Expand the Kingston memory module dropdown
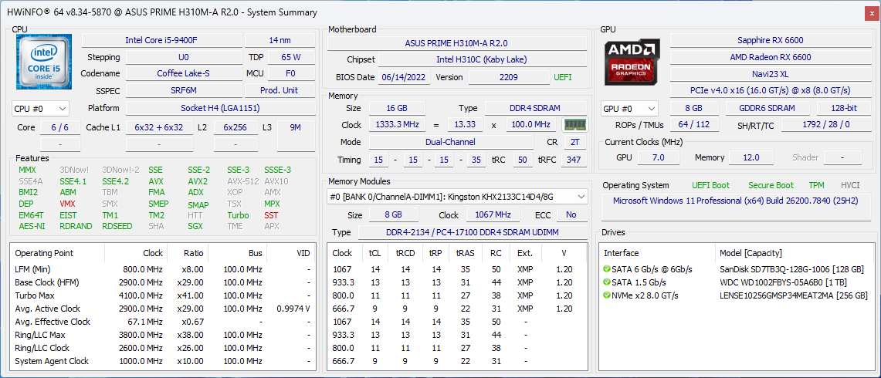This screenshot has width=881, height=378. tap(457, 197)
